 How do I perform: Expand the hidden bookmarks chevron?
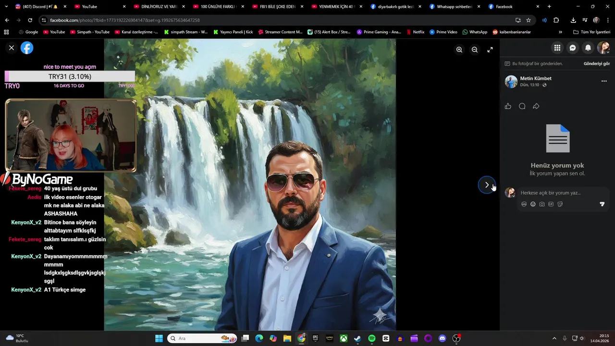pyautogui.click(x=560, y=32)
